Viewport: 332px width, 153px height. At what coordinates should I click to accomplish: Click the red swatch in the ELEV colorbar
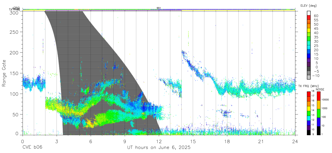(x=309, y=18)
